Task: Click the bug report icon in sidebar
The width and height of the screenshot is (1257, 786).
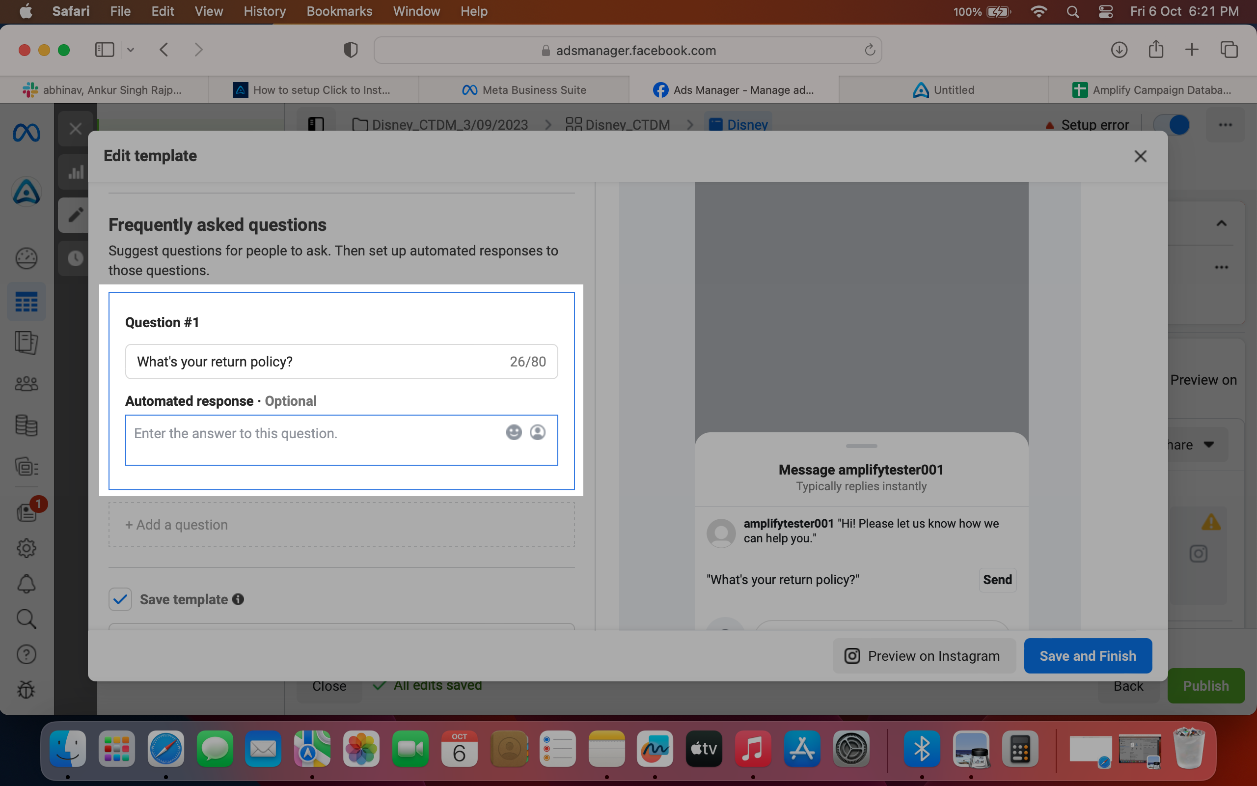Action: tap(26, 690)
